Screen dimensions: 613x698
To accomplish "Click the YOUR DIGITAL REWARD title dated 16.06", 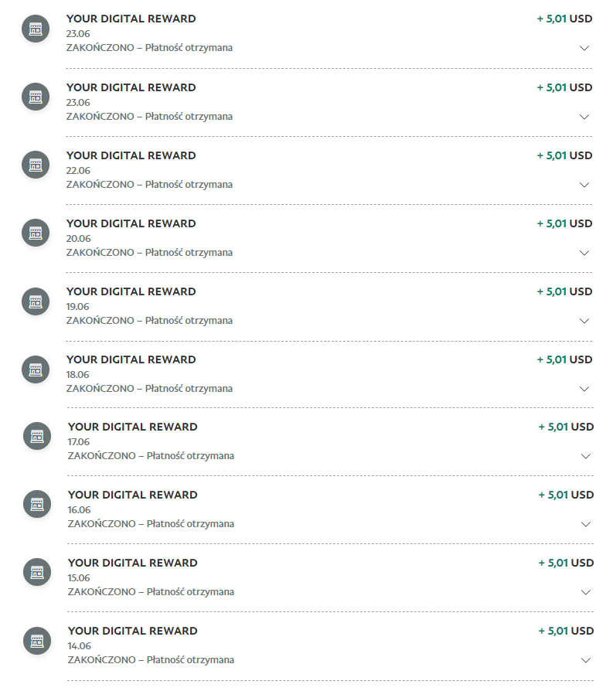I will 132,495.
